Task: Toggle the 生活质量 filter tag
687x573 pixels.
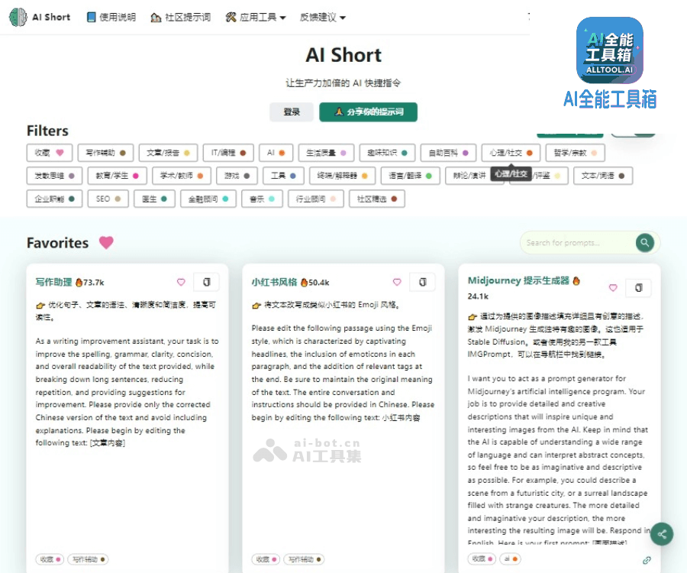Action: [326, 153]
